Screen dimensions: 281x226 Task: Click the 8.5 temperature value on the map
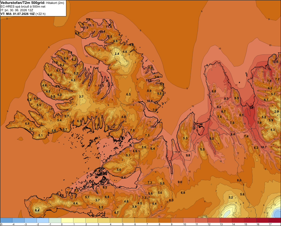171,200
